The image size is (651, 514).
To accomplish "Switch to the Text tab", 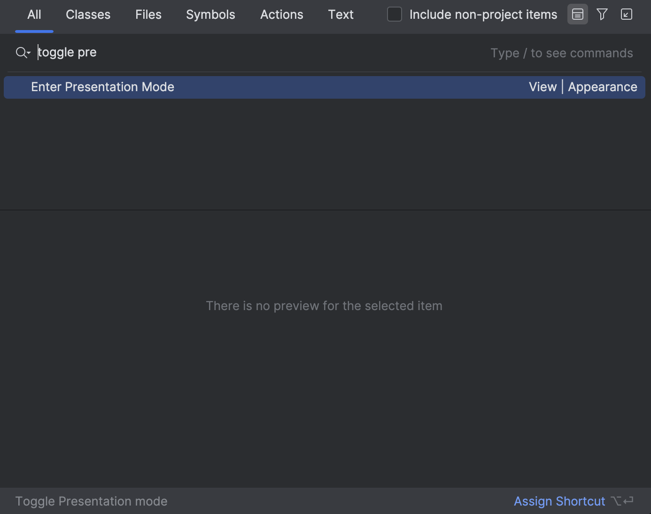I will [341, 14].
